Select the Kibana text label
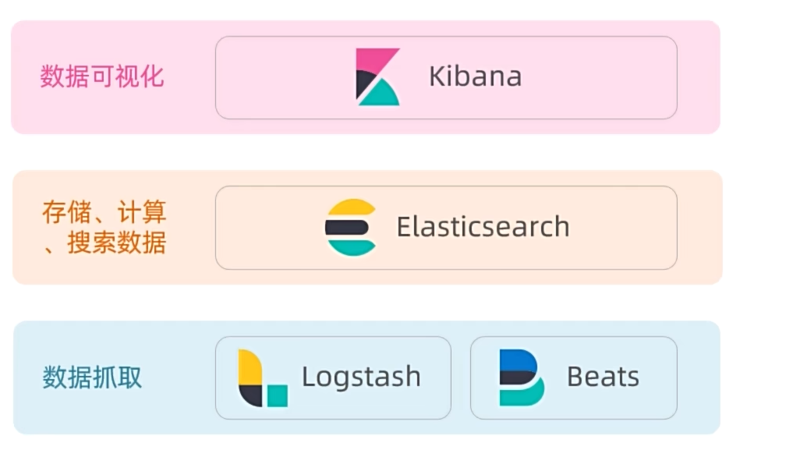Viewport: 793px width, 450px height. [x=475, y=76]
